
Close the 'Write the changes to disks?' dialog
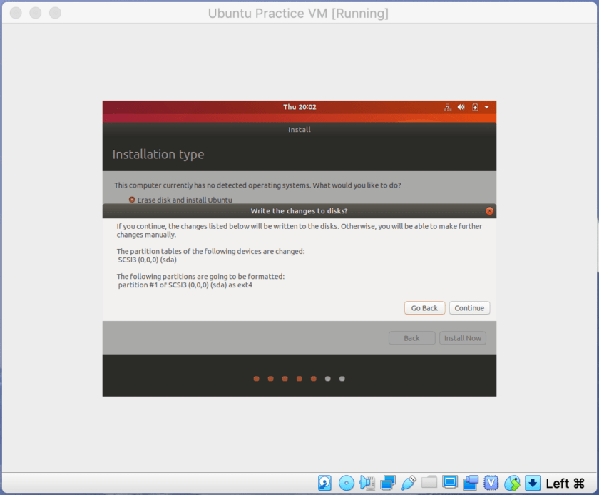pyautogui.click(x=489, y=211)
